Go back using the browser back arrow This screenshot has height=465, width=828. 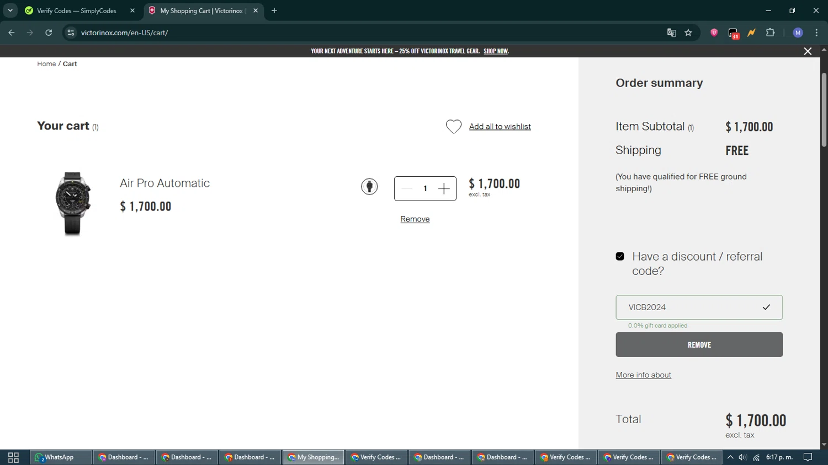[x=12, y=33]
